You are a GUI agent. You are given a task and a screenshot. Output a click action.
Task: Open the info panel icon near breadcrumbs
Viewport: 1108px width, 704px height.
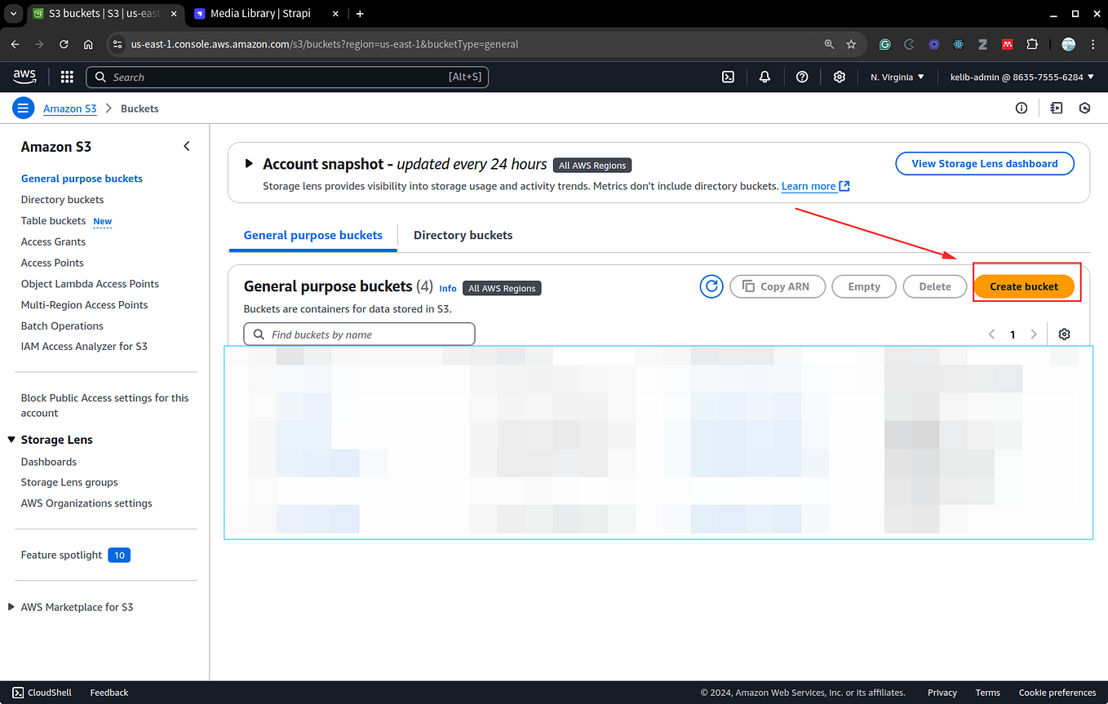(x=1022, y=108)
